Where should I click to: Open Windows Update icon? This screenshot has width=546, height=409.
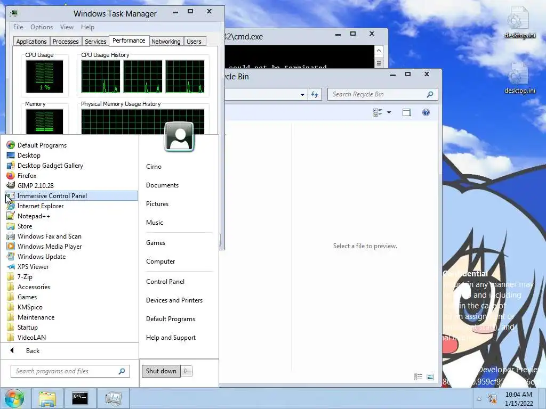(11, 256)
